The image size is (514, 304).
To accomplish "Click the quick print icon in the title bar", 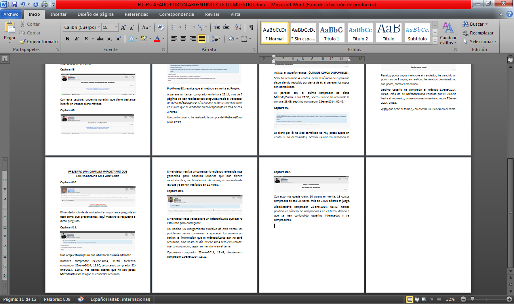I will pyautogui.click(x=44, y=5).
